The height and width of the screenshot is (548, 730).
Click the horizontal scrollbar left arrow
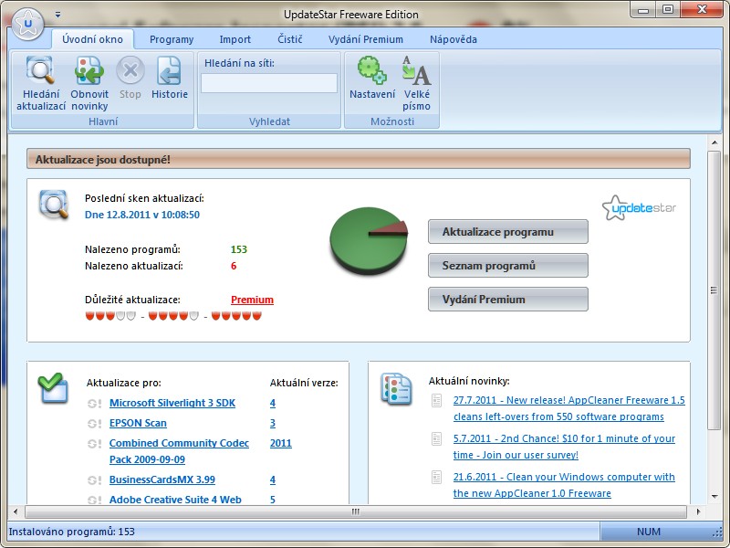click(16, 511)
